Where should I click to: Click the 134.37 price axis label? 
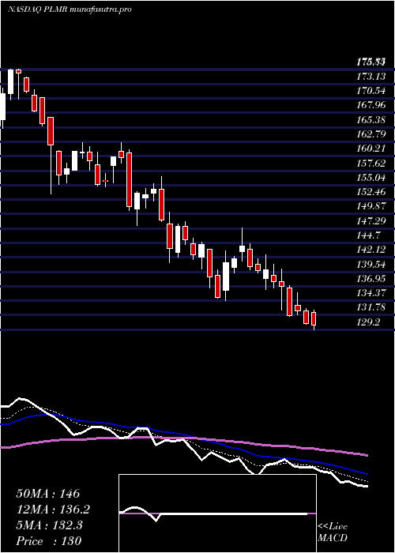(x=371, y=293)
